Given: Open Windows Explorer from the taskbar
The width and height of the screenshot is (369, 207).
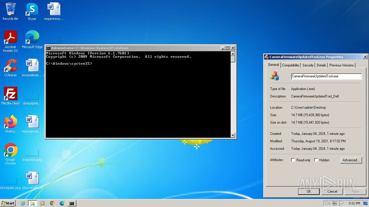Looking at the screenshot, I should (33, 203).
